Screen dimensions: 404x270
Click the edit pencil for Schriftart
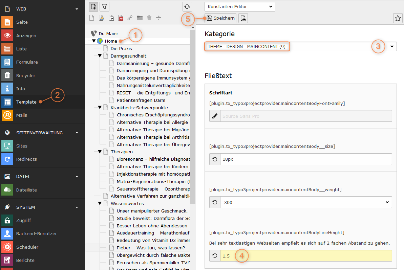[215, 116]
